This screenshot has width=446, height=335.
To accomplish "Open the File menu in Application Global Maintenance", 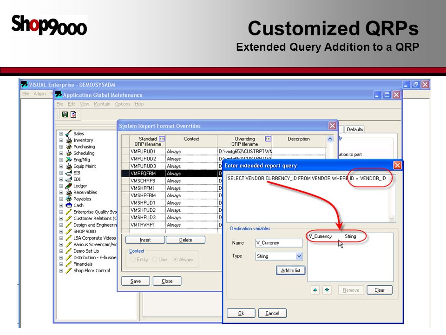I will click(x=60, y=104).
